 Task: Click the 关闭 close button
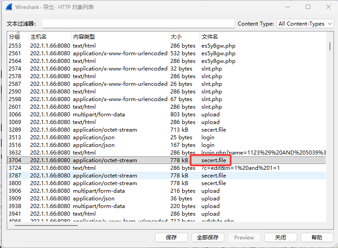[x=280, y=237]
